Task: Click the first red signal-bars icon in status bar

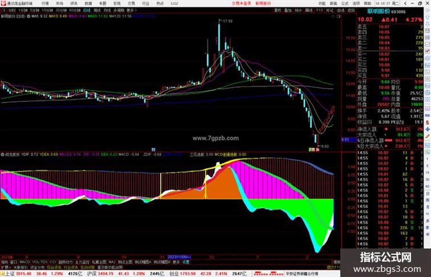Action: click(261, 273)
